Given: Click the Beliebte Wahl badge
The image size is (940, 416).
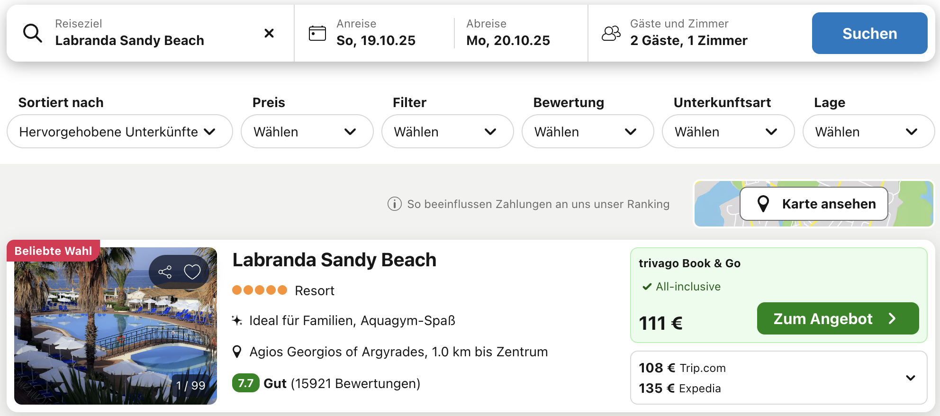Looking at the screenshot, I should pos(53,251).
